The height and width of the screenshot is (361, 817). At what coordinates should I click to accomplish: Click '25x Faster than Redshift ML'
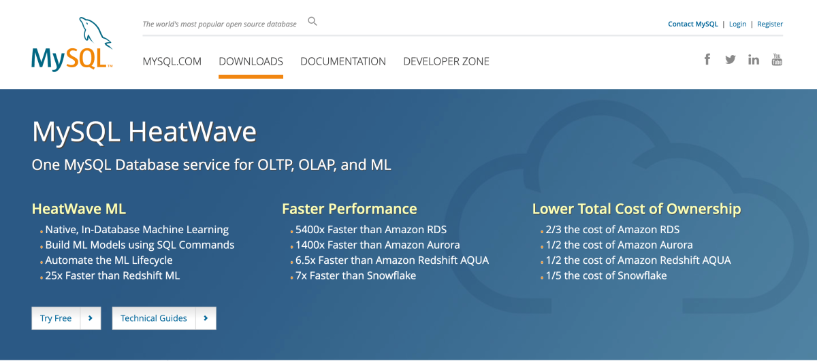tap(112, 275)
